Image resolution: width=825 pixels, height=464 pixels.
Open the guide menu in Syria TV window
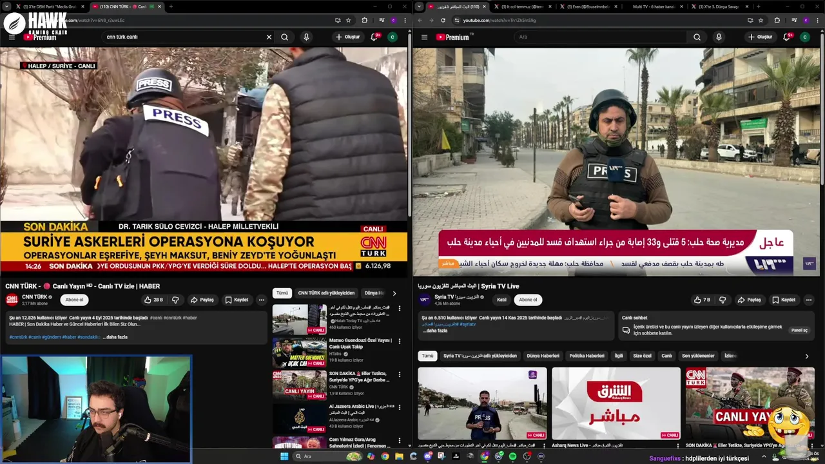coord(424,37)
